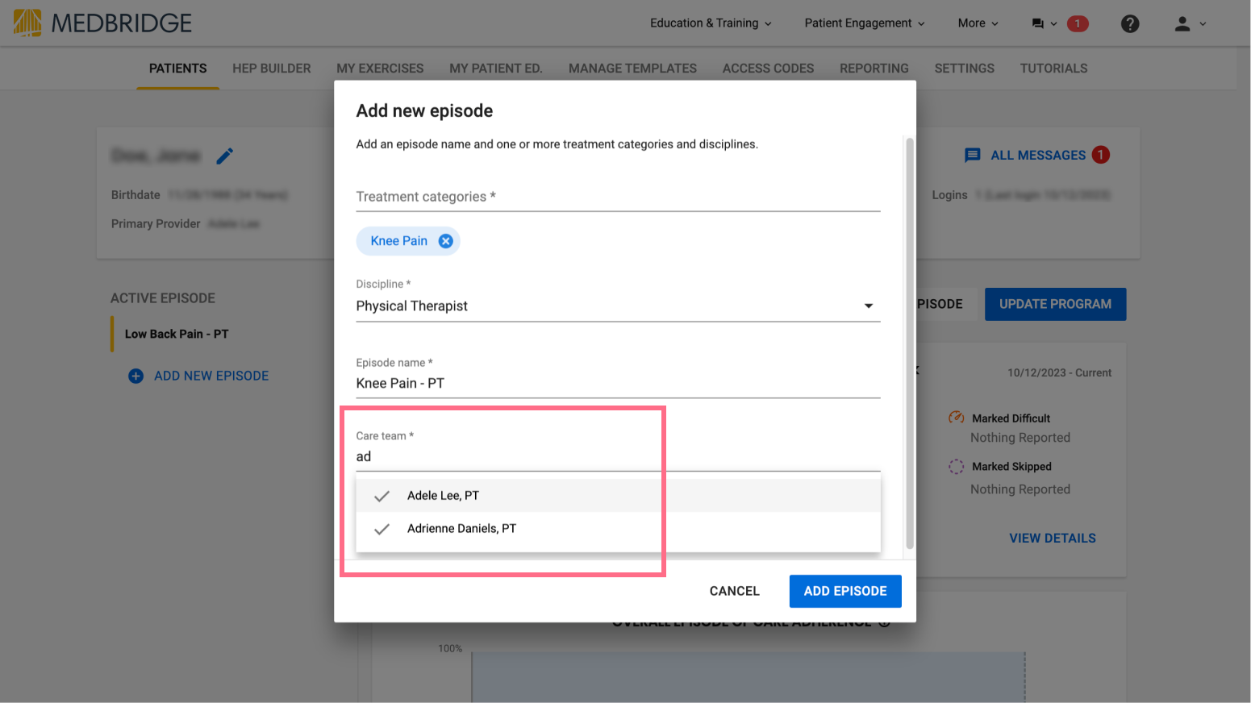Image resolution: width=1251 pixels, height=703 pixels.
Task: Click the All Messages chat icon
Action: click(x=973, y=155)
